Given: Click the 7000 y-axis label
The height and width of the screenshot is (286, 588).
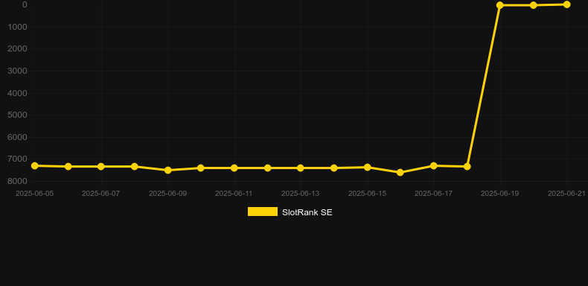Looking at the screenshot, I should 17,159.
